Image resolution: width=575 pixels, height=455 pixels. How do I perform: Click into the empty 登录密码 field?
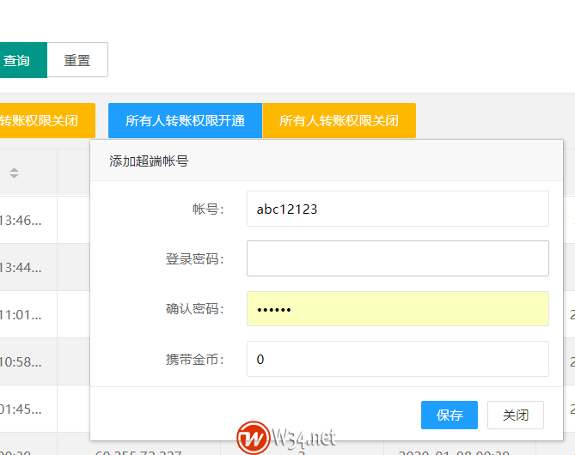[x=397, y=258]
